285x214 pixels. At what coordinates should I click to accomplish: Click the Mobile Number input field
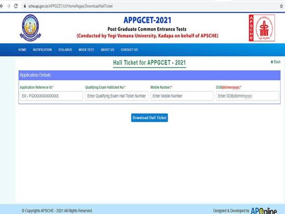click(182, 96)
